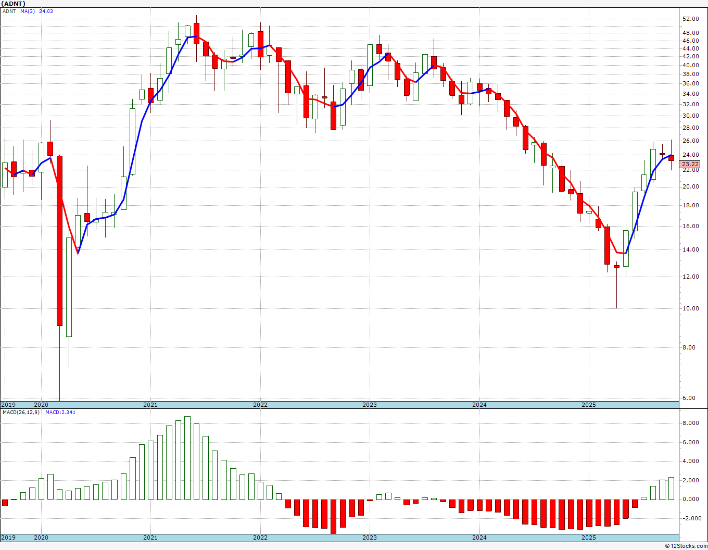Viewport: 708px width, 550px height.
Task: Click 2022 on the price chart time axis
Action: click(x=260, y=405)
